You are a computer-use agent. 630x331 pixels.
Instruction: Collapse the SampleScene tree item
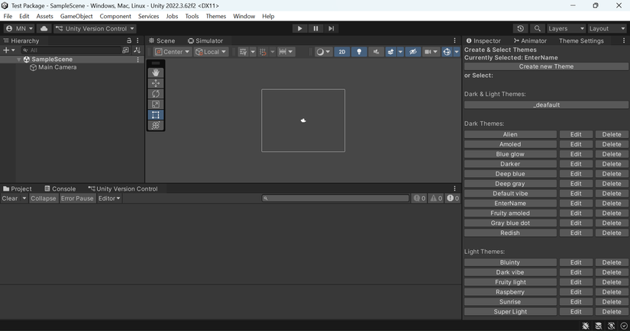point(19,59)
